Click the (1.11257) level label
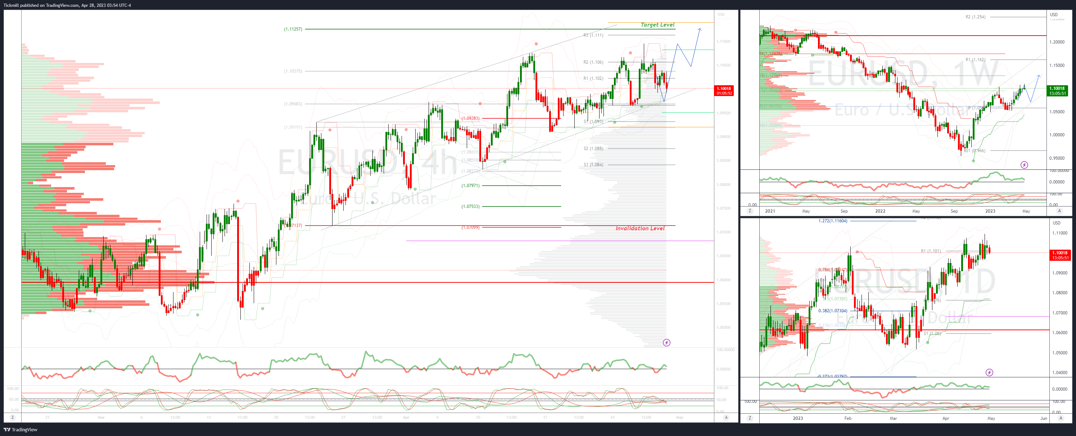Viewport: 1076px width, 436px height. click(293, 29)
